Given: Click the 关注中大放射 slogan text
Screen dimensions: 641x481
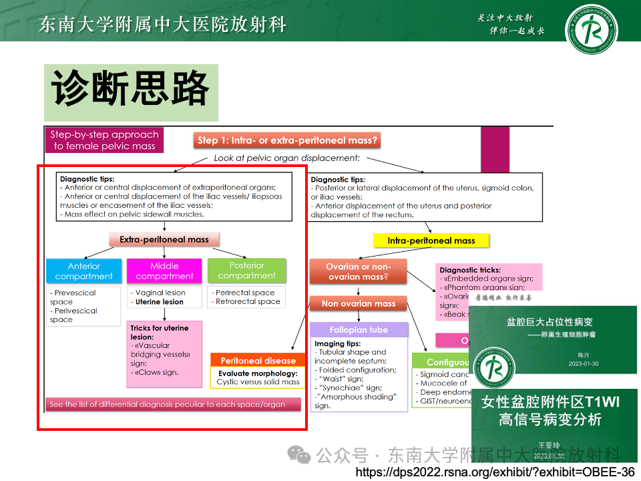Looking at the screenshot, I should pos(505,17).
